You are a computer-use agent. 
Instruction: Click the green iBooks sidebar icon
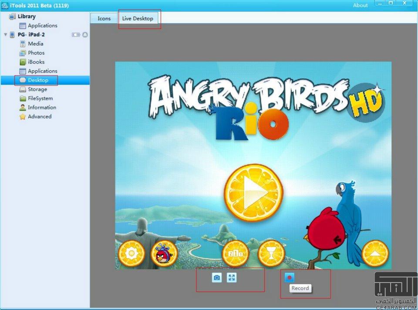point(23,62)
